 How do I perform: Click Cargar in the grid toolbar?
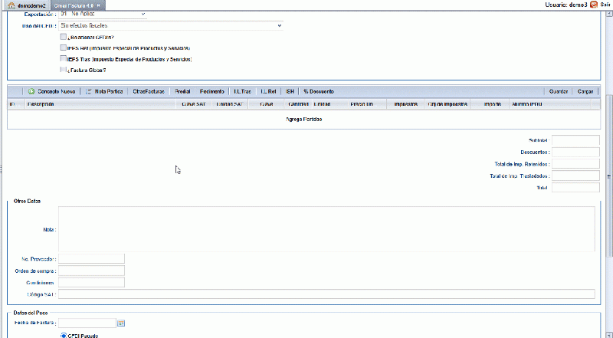pos(585,91)
